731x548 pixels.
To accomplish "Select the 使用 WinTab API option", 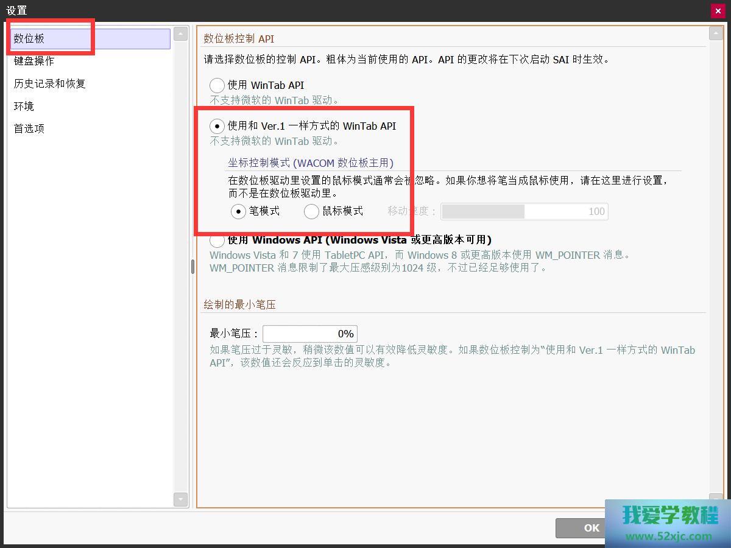I will pyautogui.click(x=217, y=85).
